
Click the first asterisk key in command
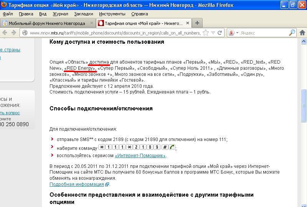coord(102,147)
